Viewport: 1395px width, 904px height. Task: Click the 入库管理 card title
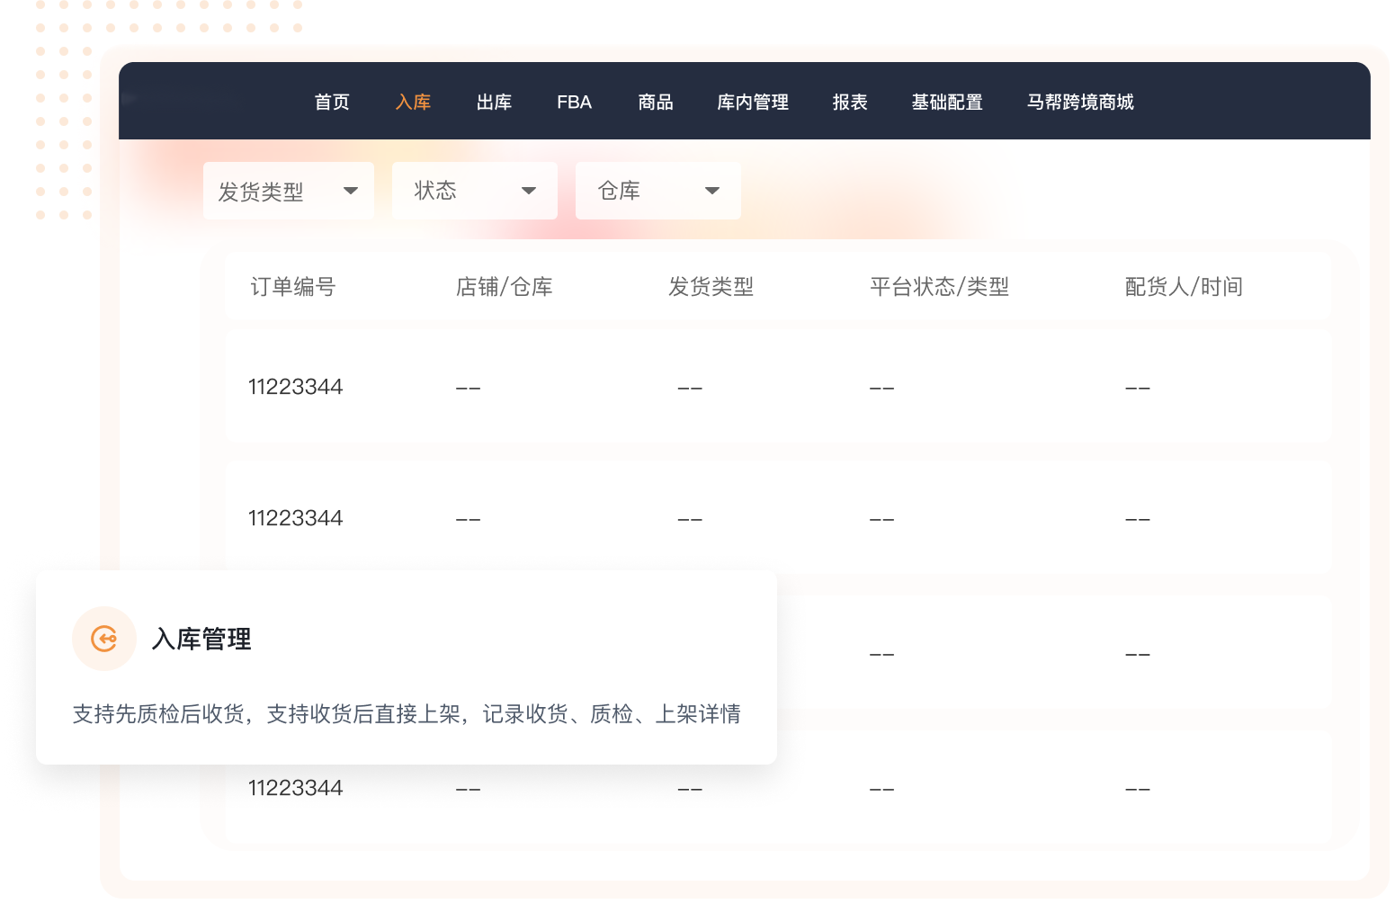point(201,640)
